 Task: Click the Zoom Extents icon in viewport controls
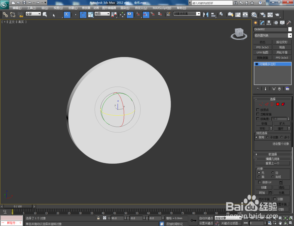[x=285, y=218]
